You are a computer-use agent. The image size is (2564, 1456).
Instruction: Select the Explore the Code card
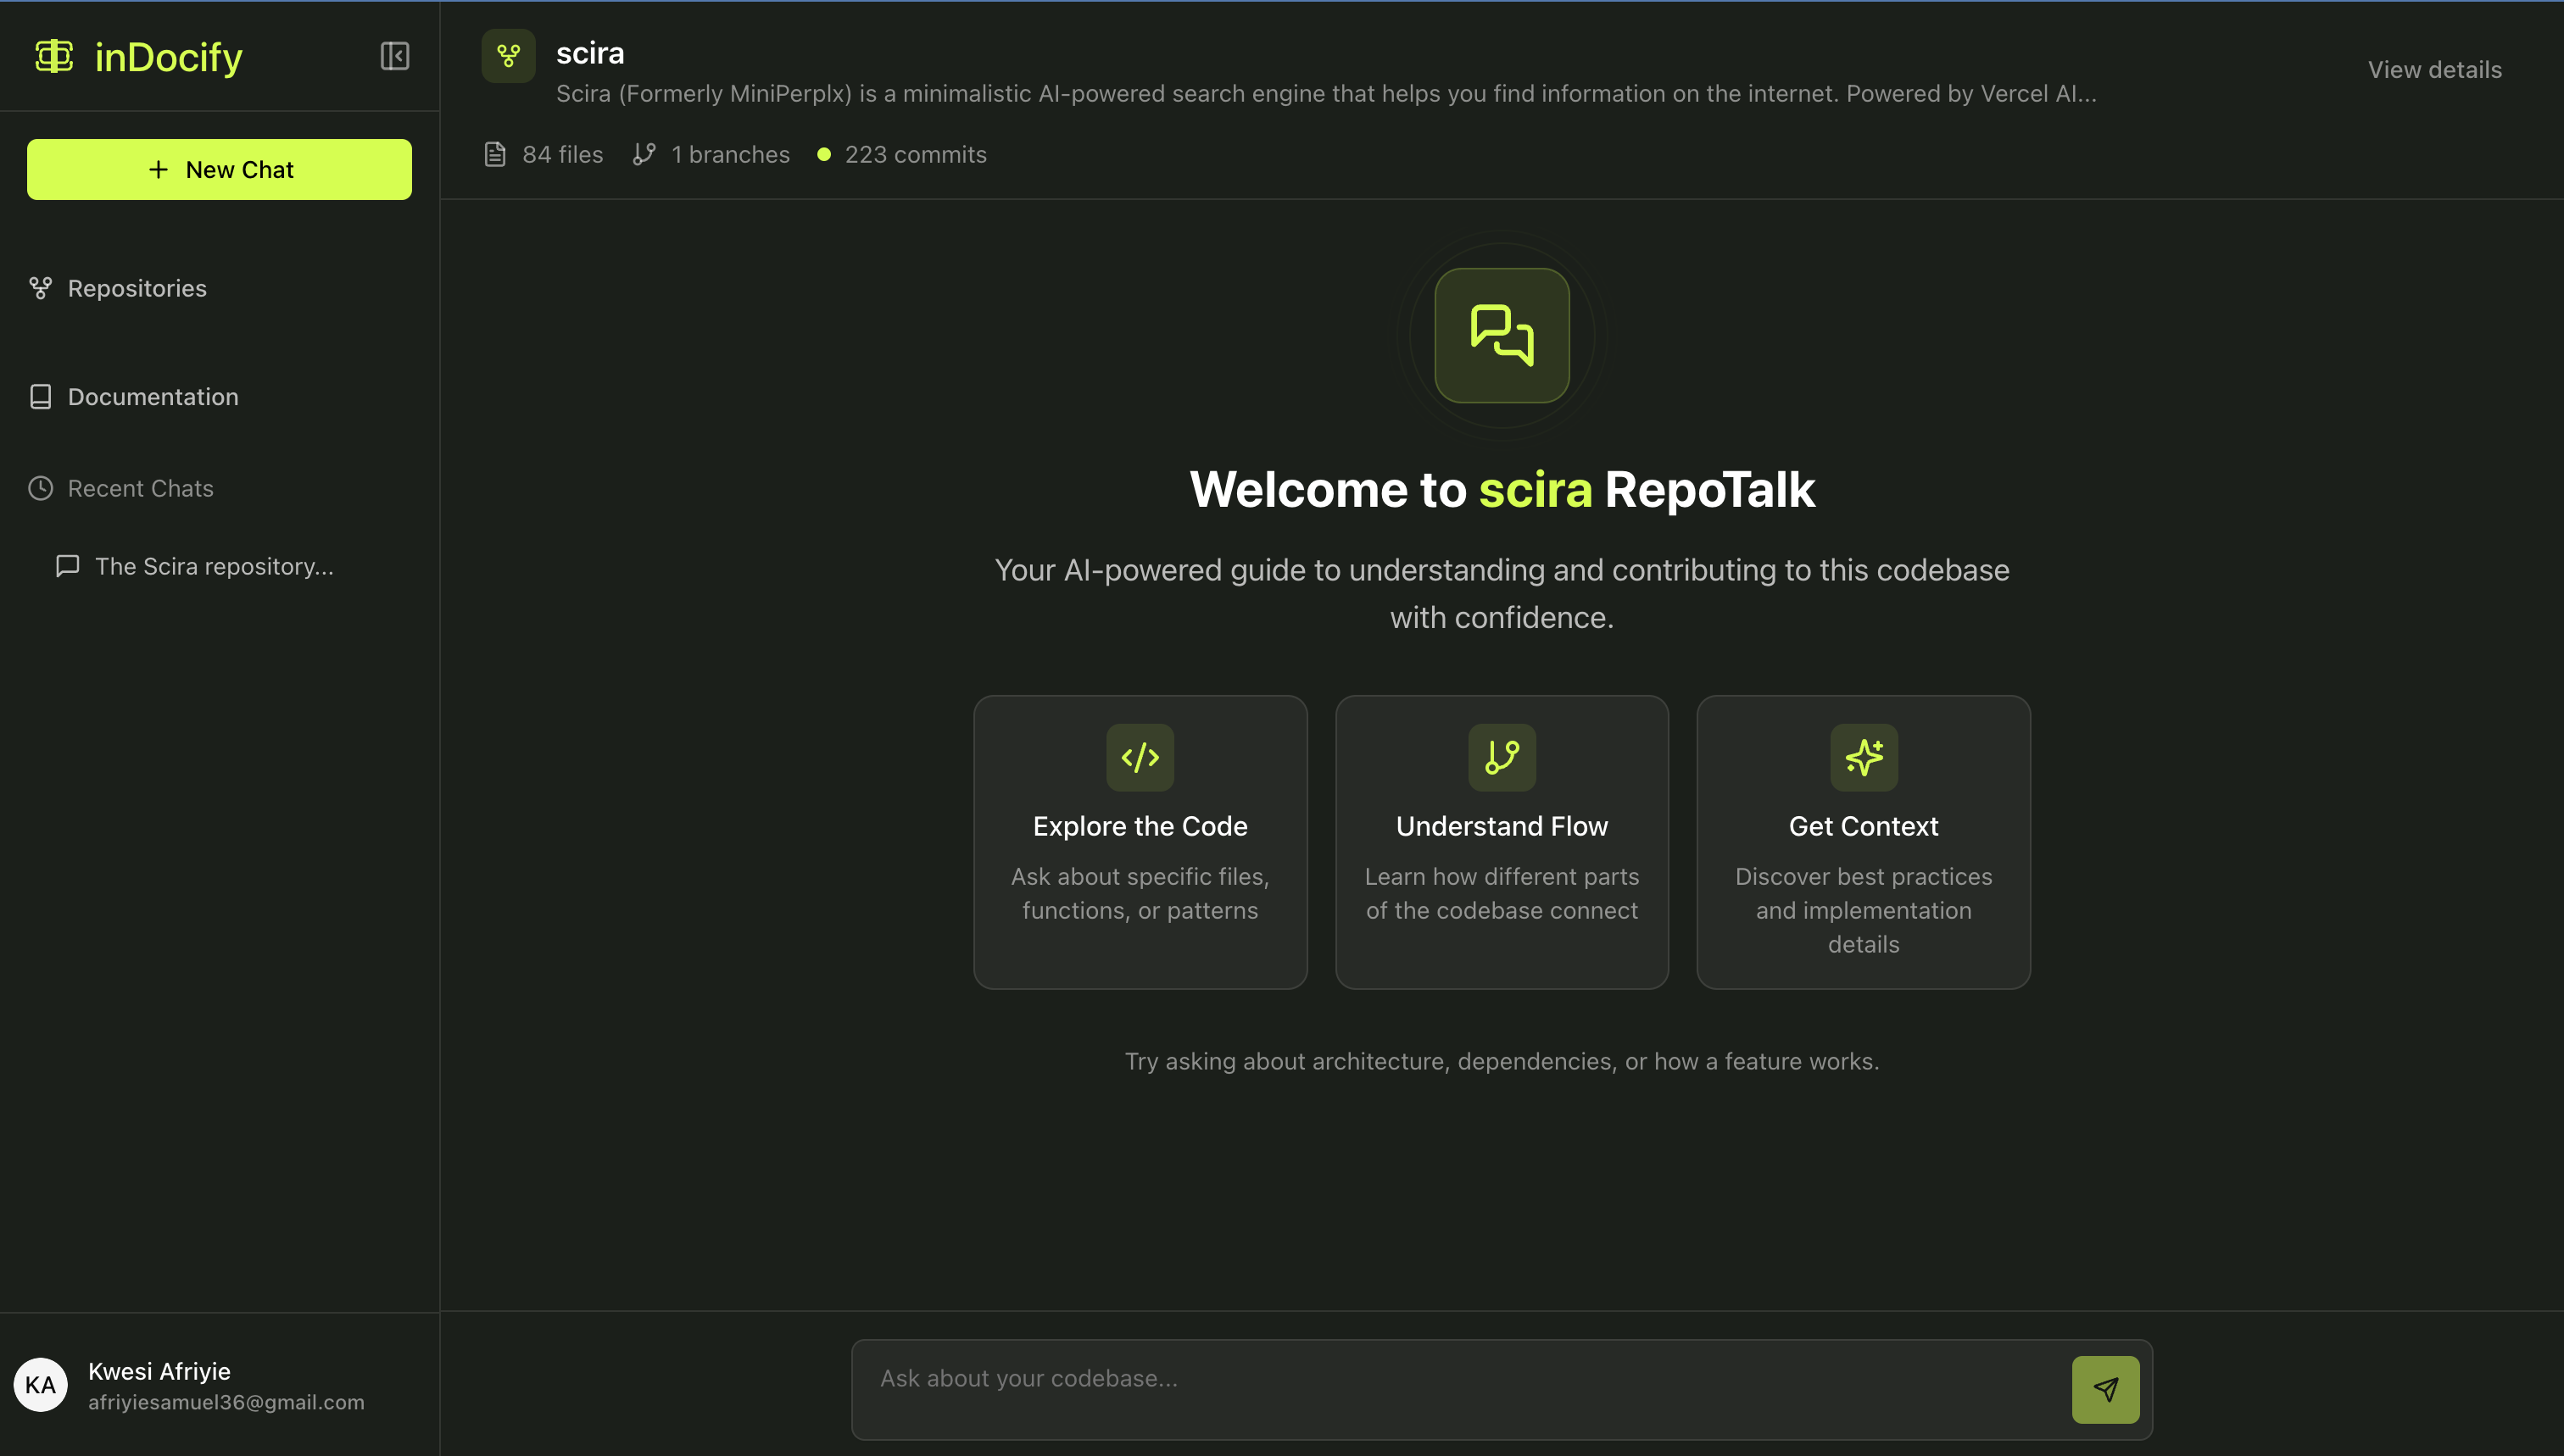pos(1140,842)
